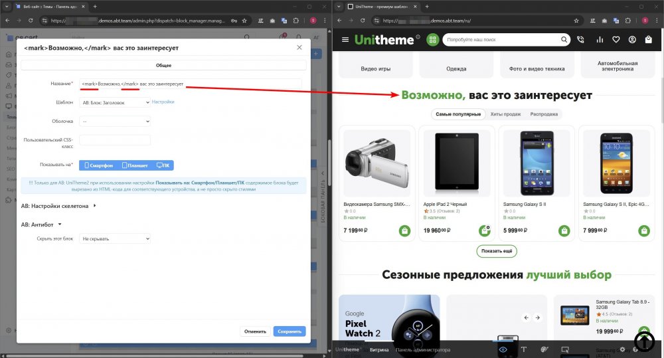664x358 pixels.
Task: Click the phone call icon in header
Action: tap(581, 40)
